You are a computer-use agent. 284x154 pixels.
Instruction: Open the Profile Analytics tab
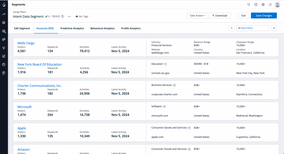[x=131, y=28]
